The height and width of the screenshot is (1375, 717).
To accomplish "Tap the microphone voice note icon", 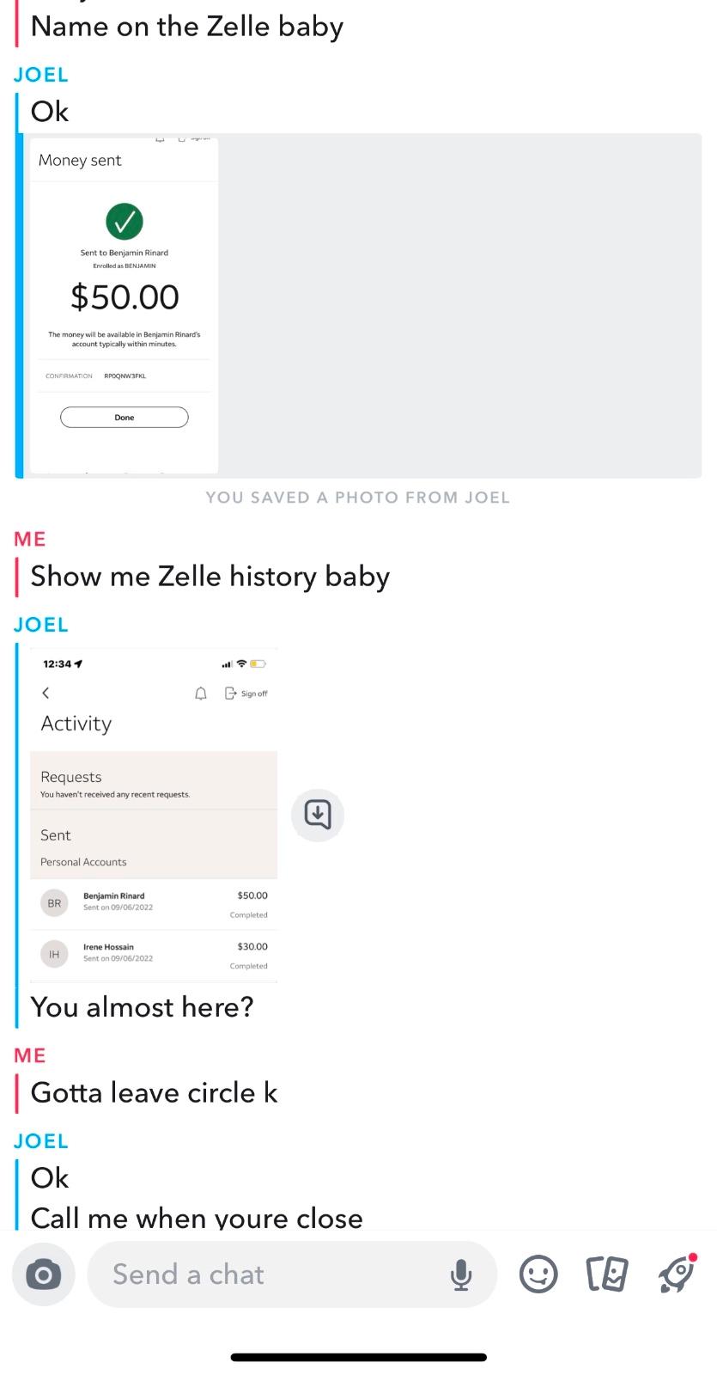I will tap(461, 1274).
